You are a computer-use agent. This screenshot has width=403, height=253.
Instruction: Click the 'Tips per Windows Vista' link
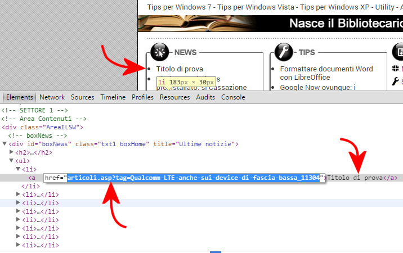tap(256, 7)
